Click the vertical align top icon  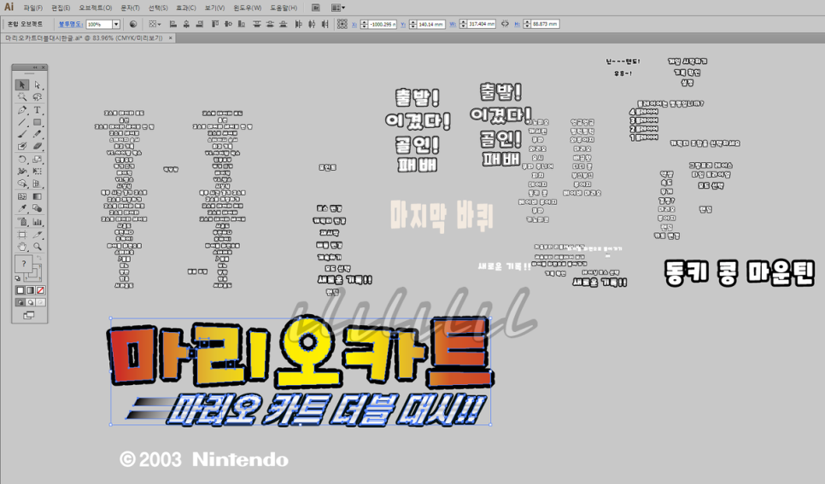[x=214, y=24]
